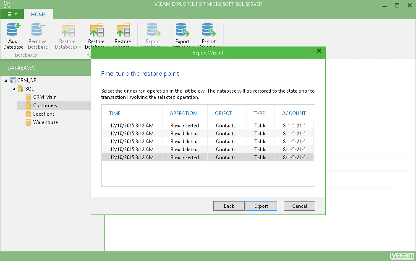Minimize the Veeam Explorer window
This screenshot has height=261, width=416.
point(385,5)
